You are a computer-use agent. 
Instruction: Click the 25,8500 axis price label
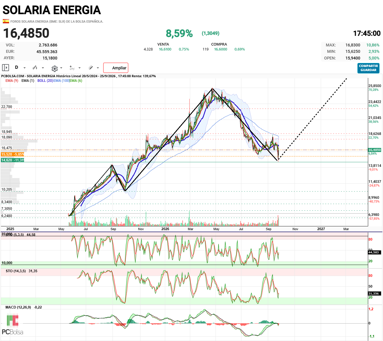click(x=375, y=86)
